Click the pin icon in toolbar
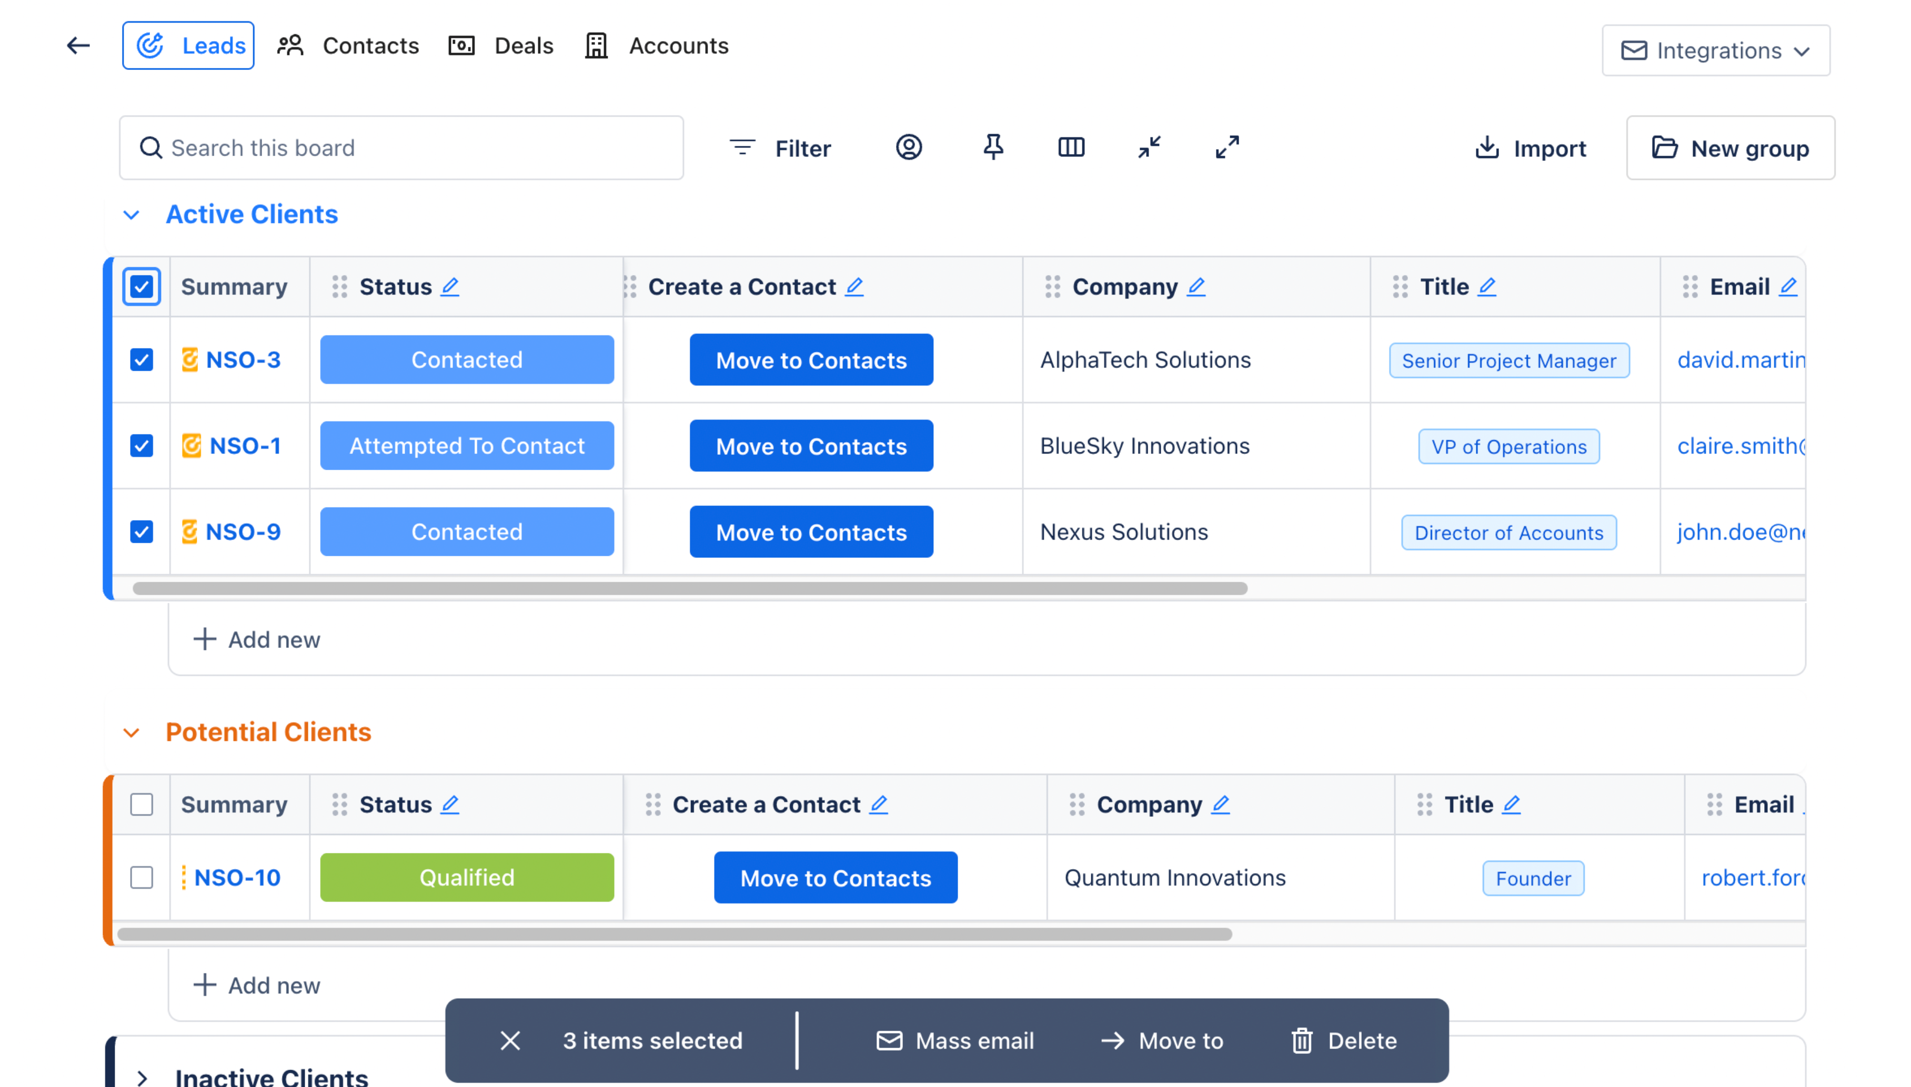1911x1087 pixels. (992, 147)
